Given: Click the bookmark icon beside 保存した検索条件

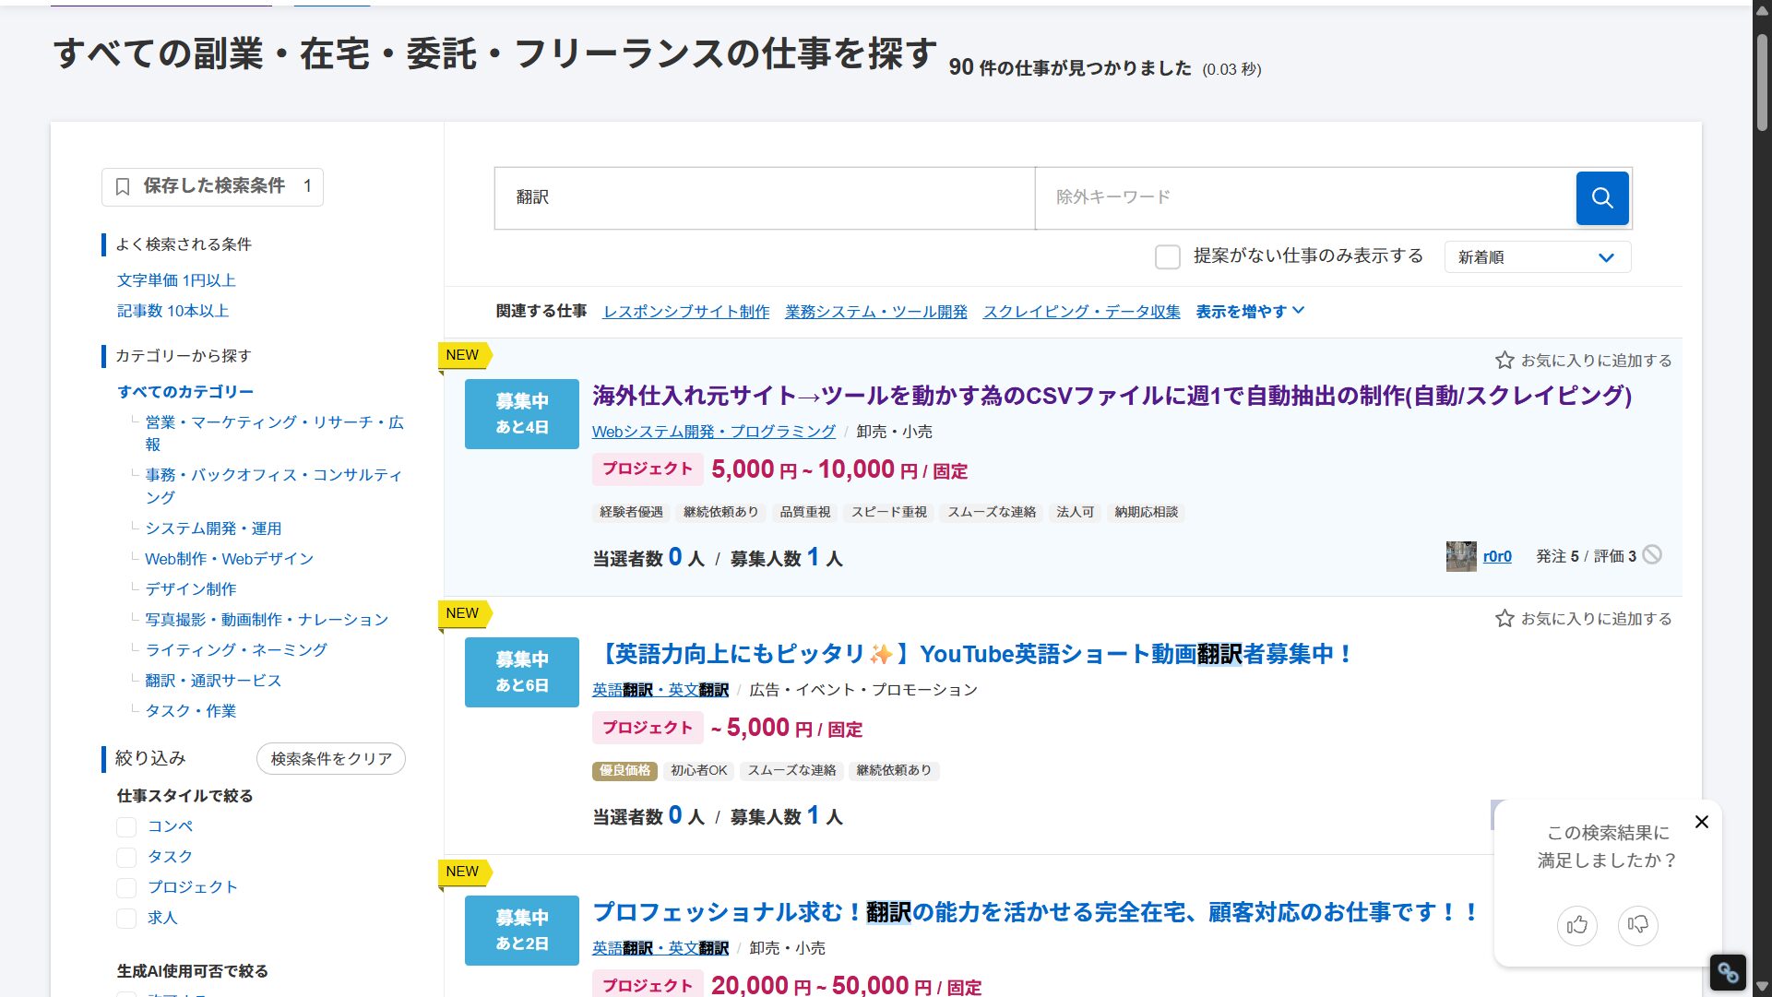Looking at the screenshot, I should (x=123, y=185).
